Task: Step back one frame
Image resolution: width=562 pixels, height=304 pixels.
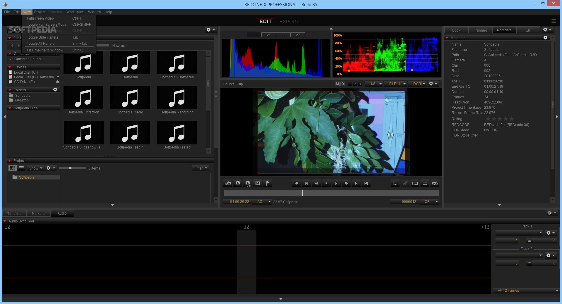Action: click(x=306, y=183)
